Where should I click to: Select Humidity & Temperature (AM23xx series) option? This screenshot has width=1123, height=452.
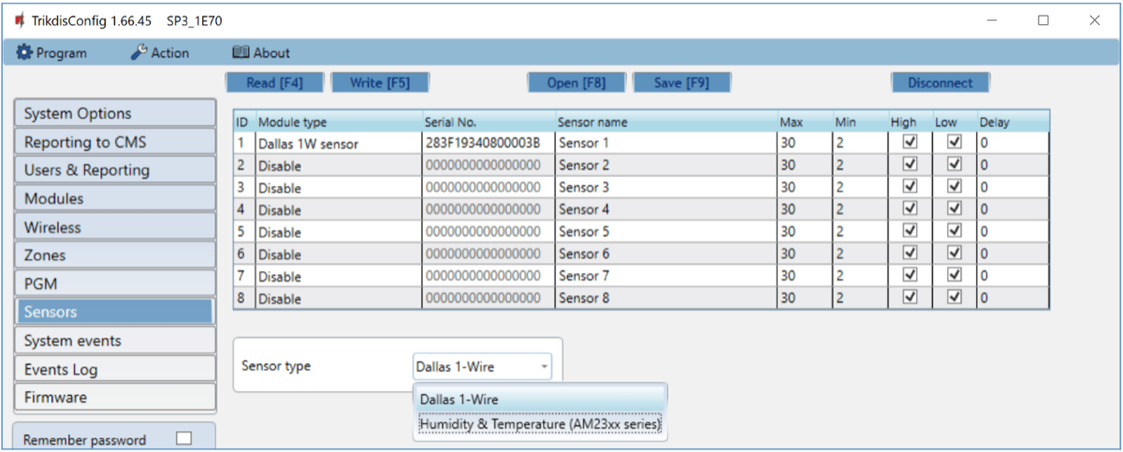[x=540, y=425]
